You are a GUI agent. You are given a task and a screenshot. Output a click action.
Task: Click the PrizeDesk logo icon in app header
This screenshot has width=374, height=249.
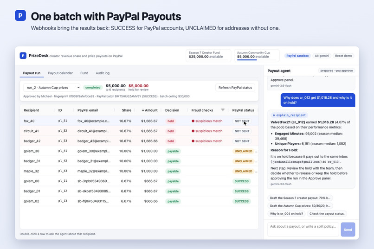pos(23,56)
